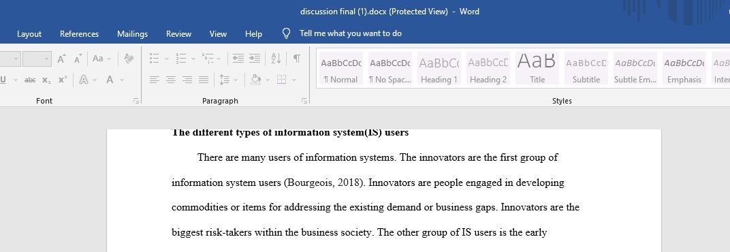Toggle Show/Hide paragraph marks

click(x=297, y=59)
